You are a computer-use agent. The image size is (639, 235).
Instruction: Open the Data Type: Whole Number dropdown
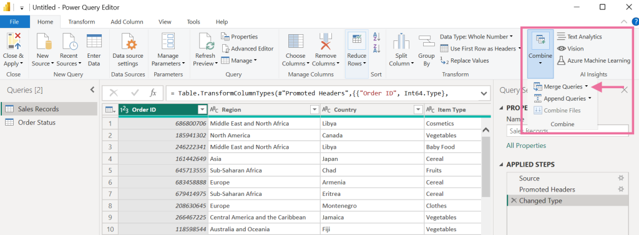(476, 37)
